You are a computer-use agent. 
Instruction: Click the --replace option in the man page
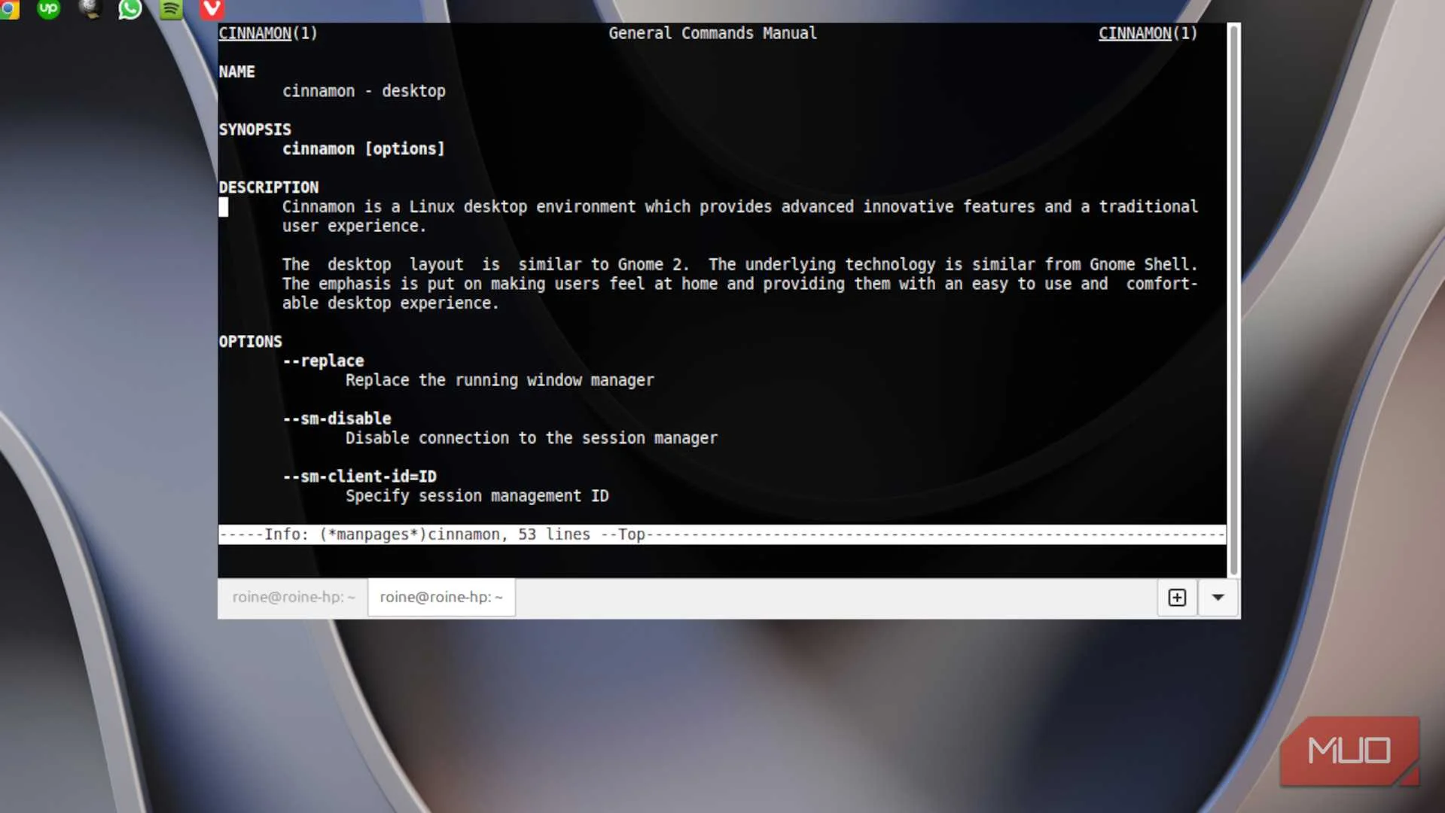pyautogui.click(x=322, y=361)
